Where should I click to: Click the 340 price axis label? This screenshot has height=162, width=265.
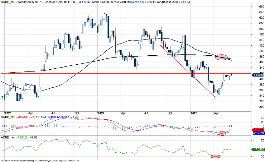point(262,95)
